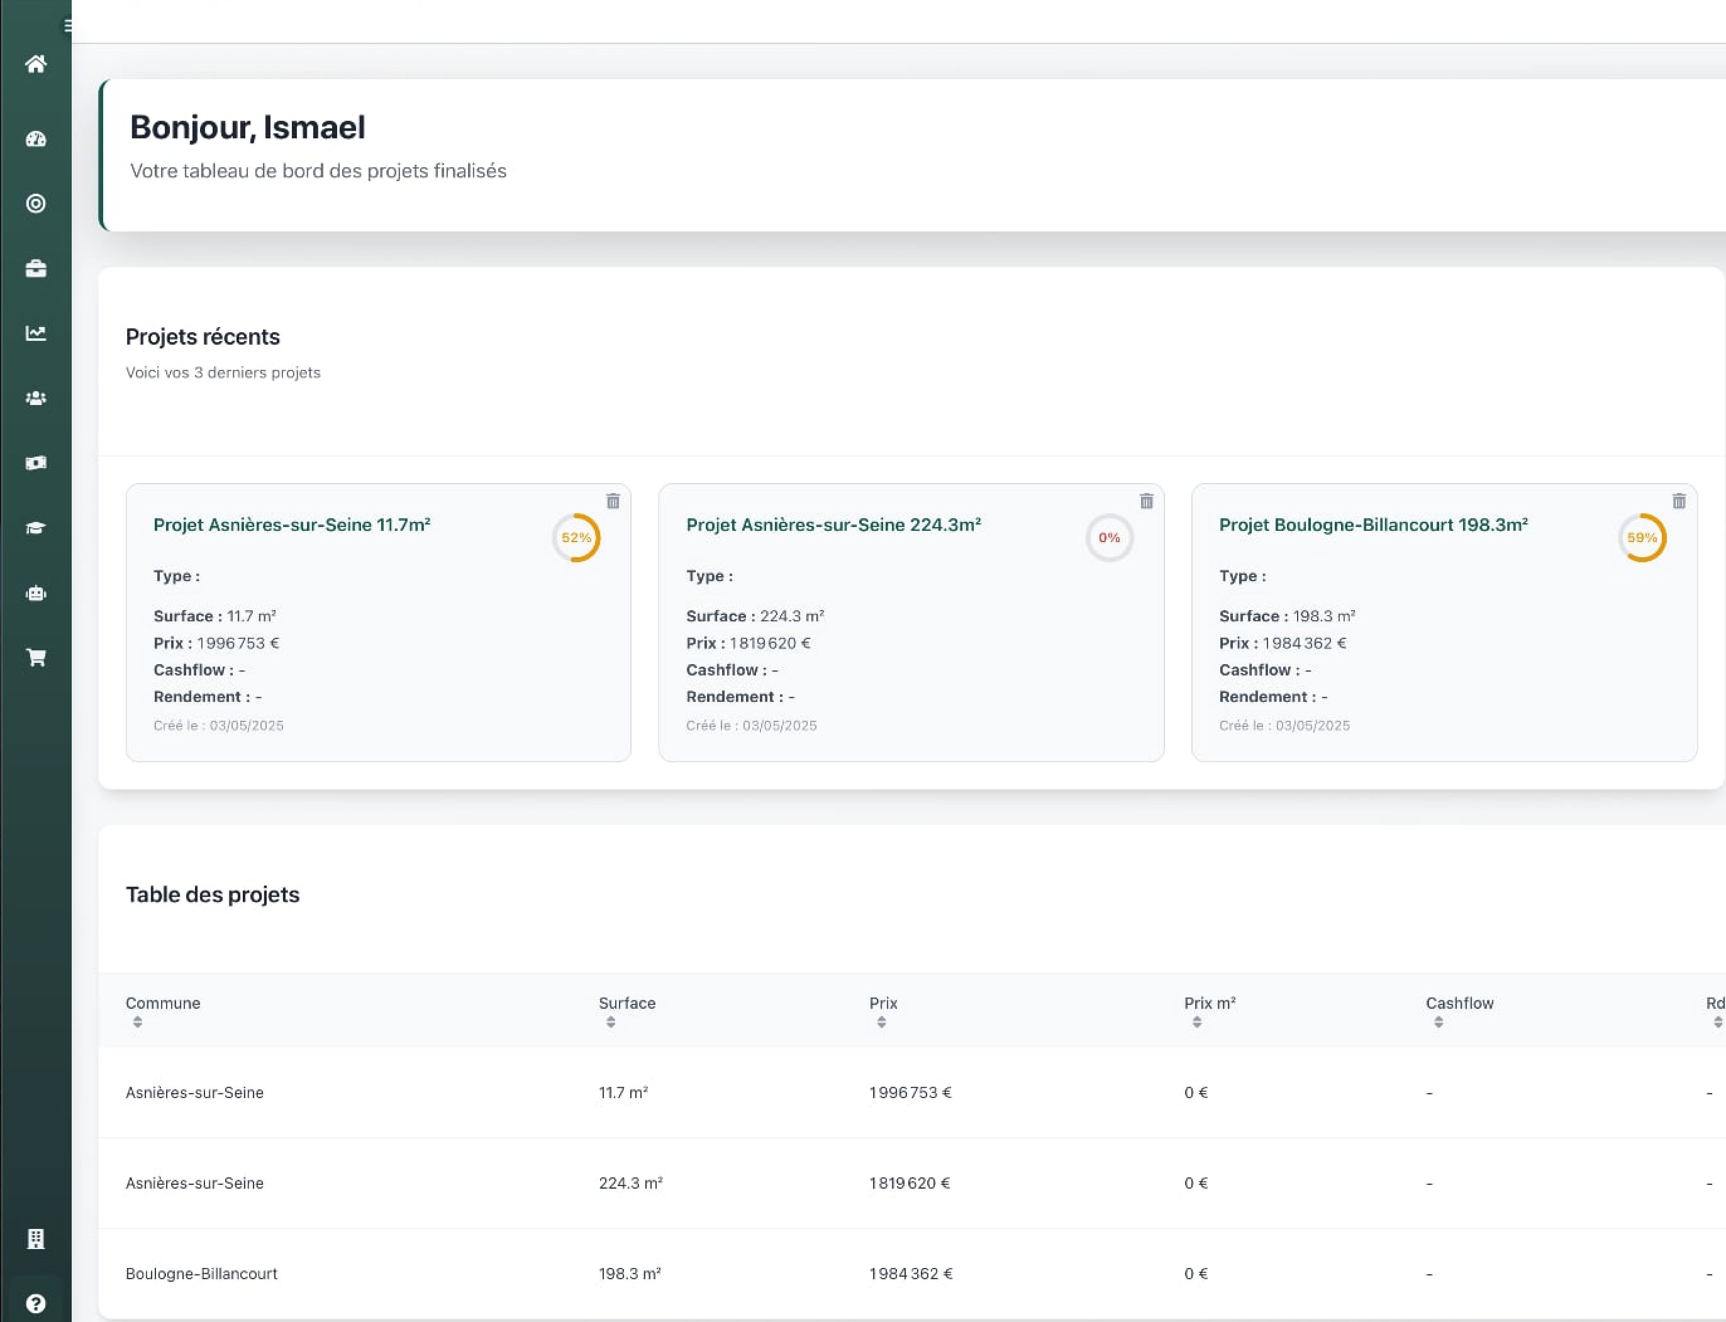Click Prix : 1 984 362 € on Boulogne card
This screenshot has width=1726, height=1322.
click(1283, 643)
